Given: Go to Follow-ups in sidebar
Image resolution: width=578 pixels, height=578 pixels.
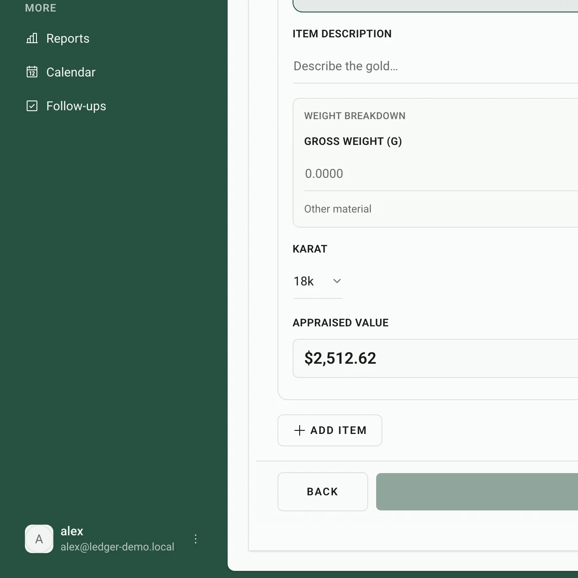Looking at the screenshot, I should [x=76, y=106].
